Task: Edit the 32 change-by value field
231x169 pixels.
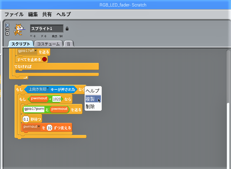Action: (x=50, y=128)
